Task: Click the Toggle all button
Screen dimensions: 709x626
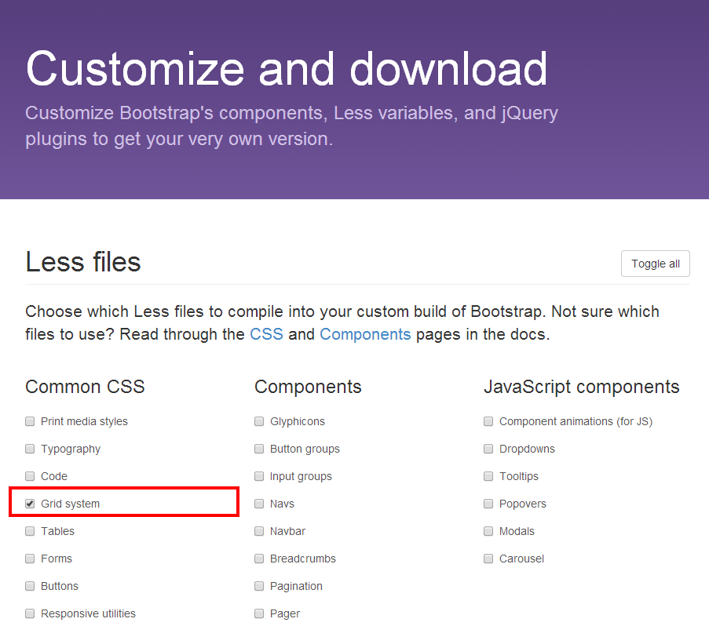Action: tap(655, 264)
